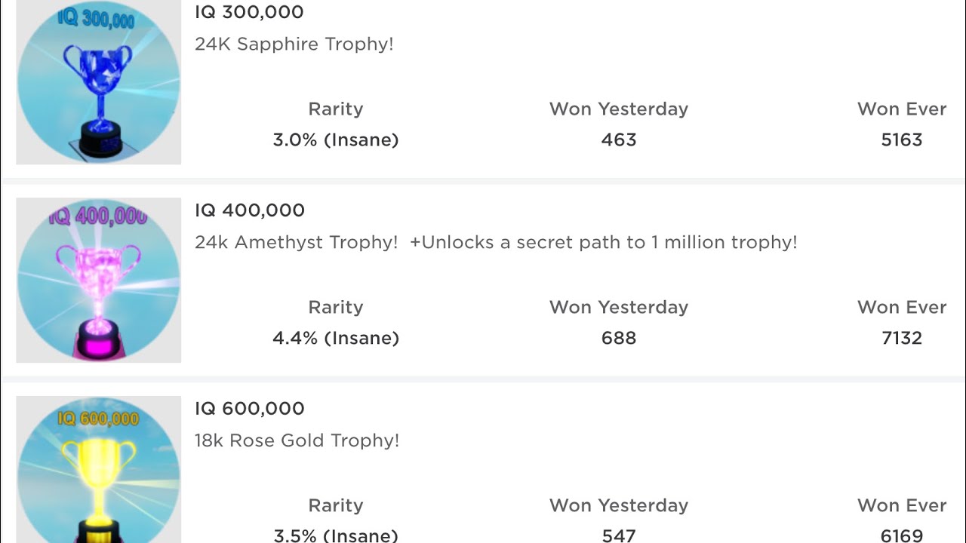Click the Won Ever count 7132

coord(902,339)
